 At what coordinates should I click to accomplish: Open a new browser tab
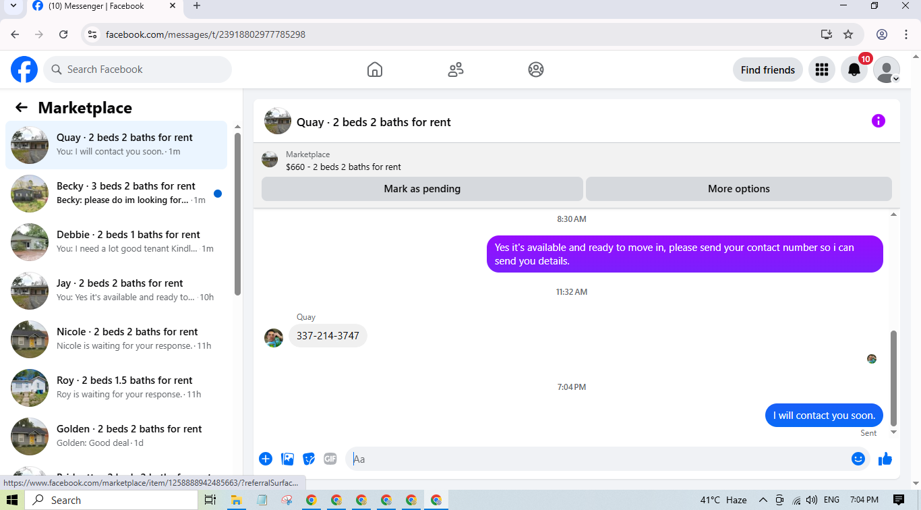(x=197, y=6)
